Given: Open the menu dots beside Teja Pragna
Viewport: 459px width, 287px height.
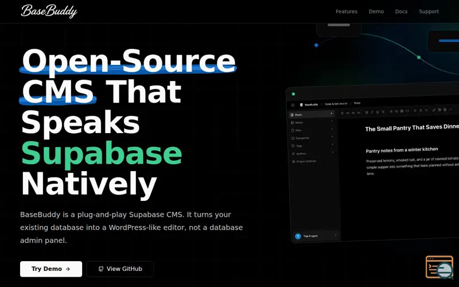Looking at the screenshot, I should 336,235.
